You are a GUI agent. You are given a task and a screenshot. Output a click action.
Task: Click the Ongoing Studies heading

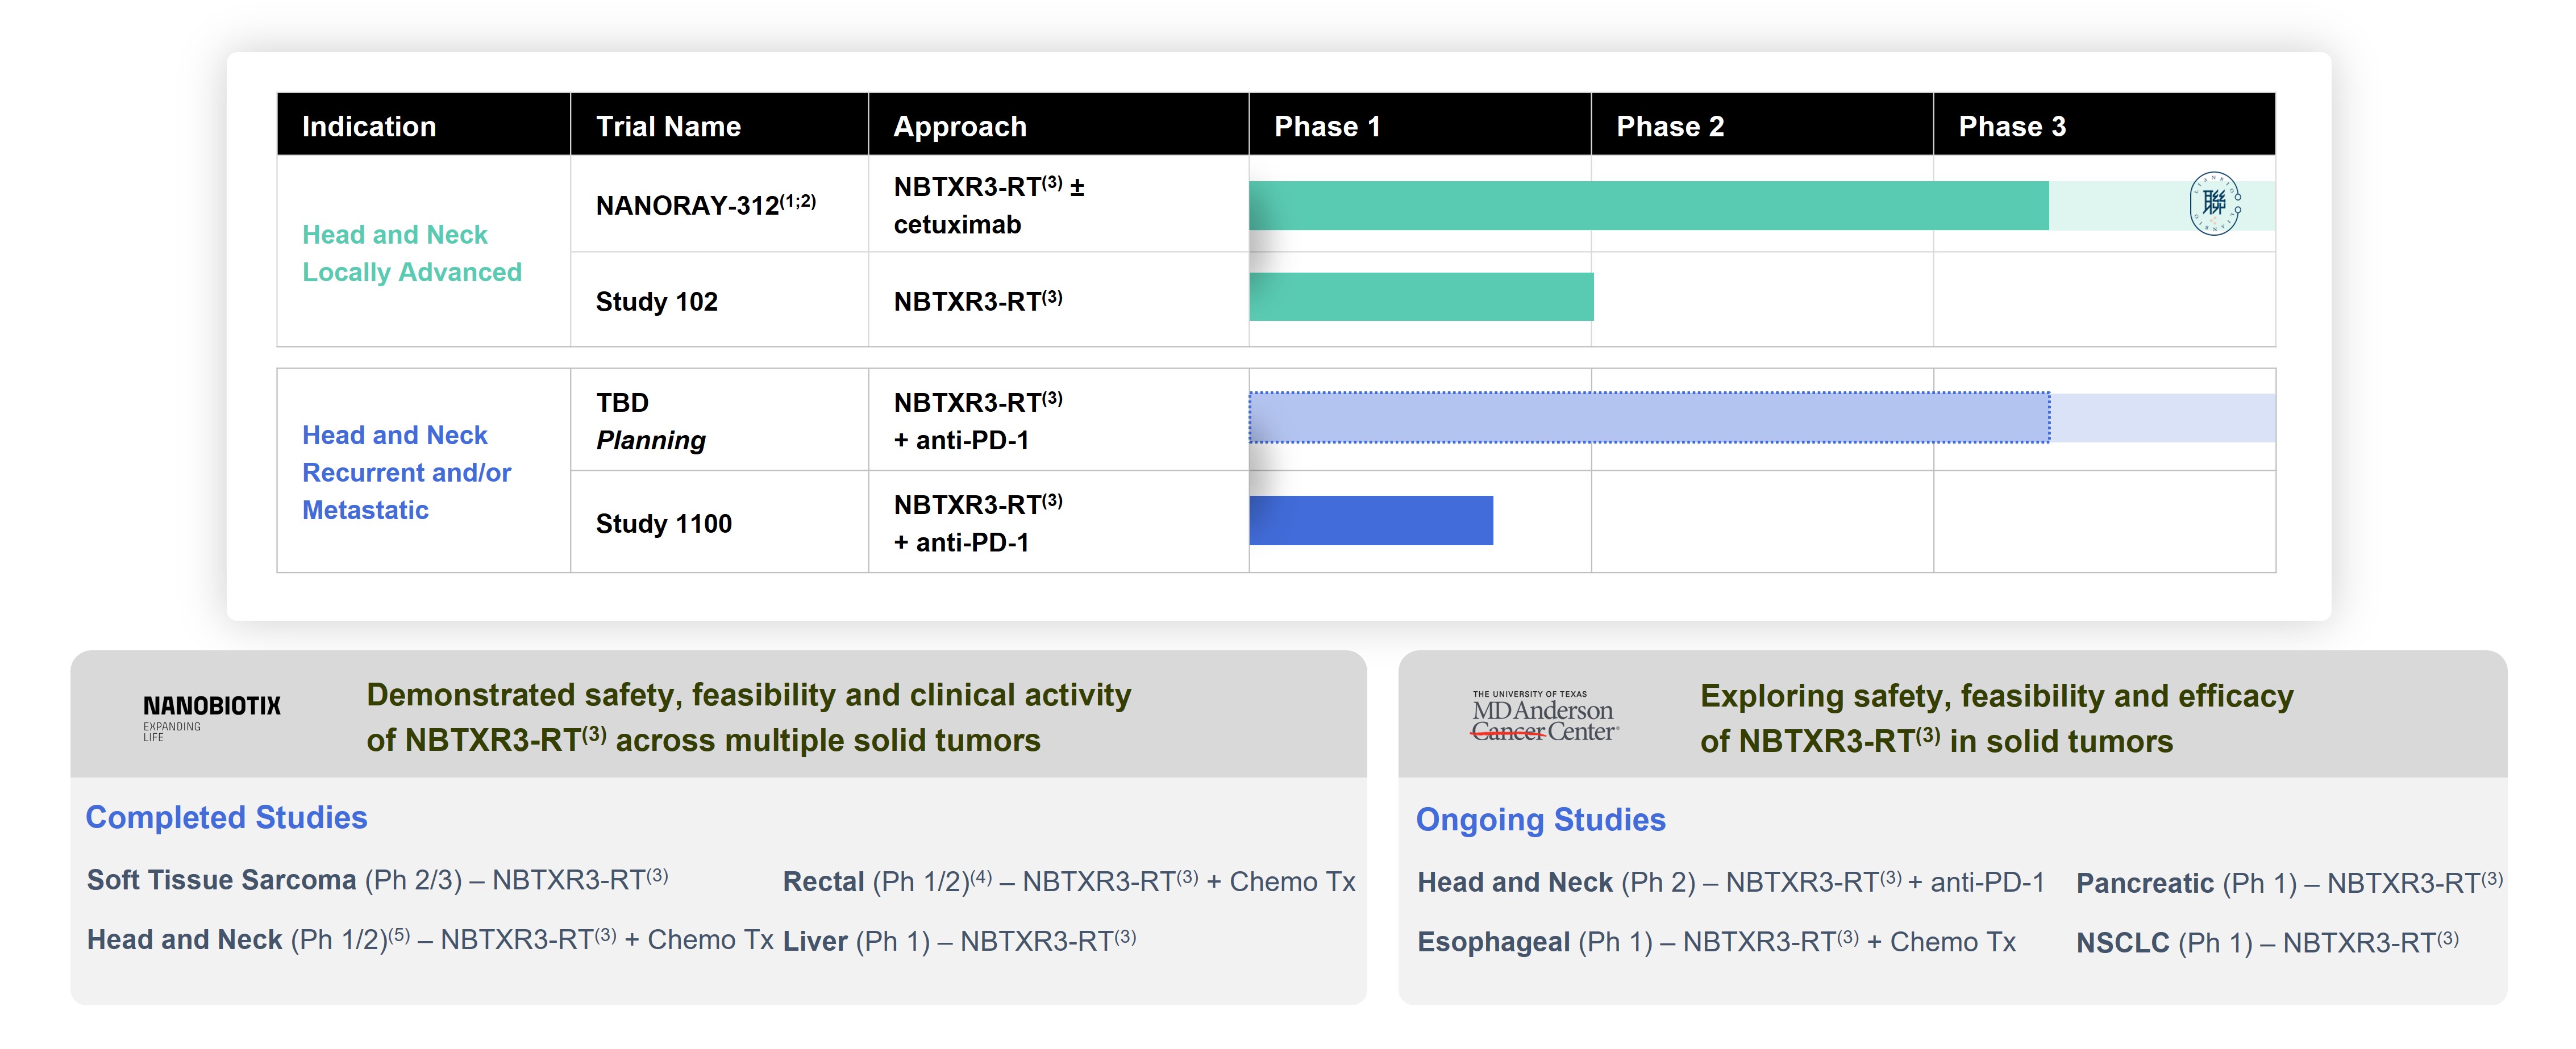pyautogui.click(x=1540, y=819)
